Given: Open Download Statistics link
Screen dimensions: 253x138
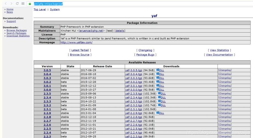Looking at the screenshot, I should [18, 36].
